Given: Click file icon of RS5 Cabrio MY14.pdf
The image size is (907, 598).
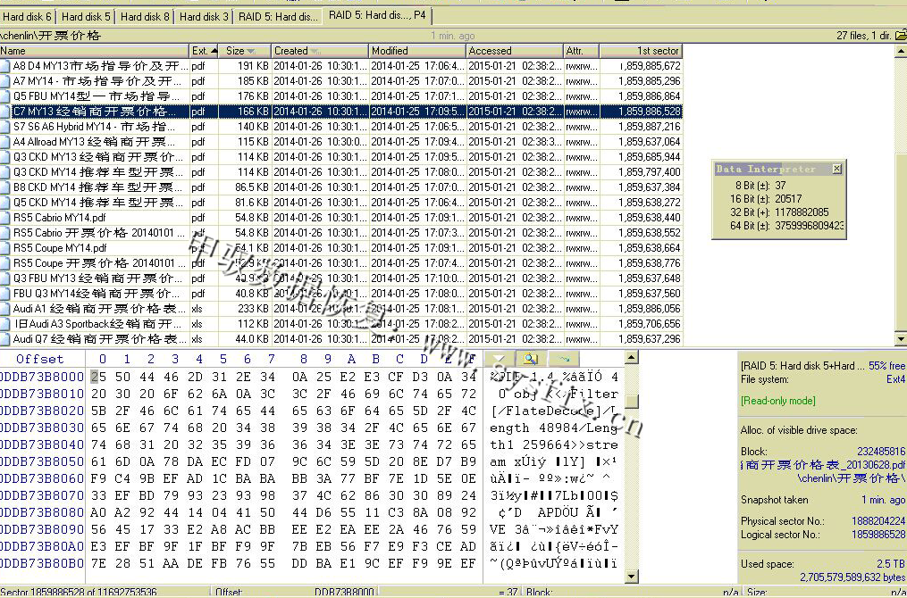Looking at the screenshot, I should point(5,218).
